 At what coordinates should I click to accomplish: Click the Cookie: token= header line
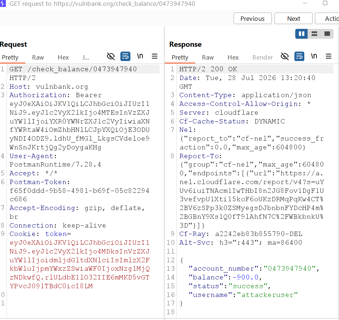coord(40,234)
